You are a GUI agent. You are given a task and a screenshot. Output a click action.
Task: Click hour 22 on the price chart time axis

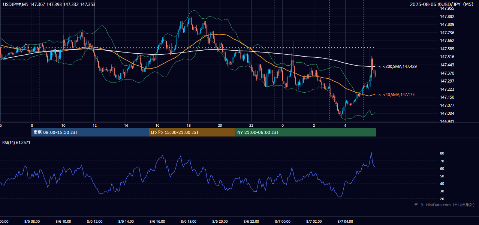click(251, 125)
